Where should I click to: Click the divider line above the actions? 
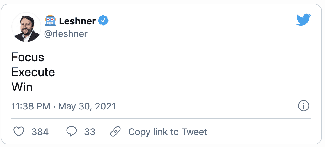click(x=161, y=119)
